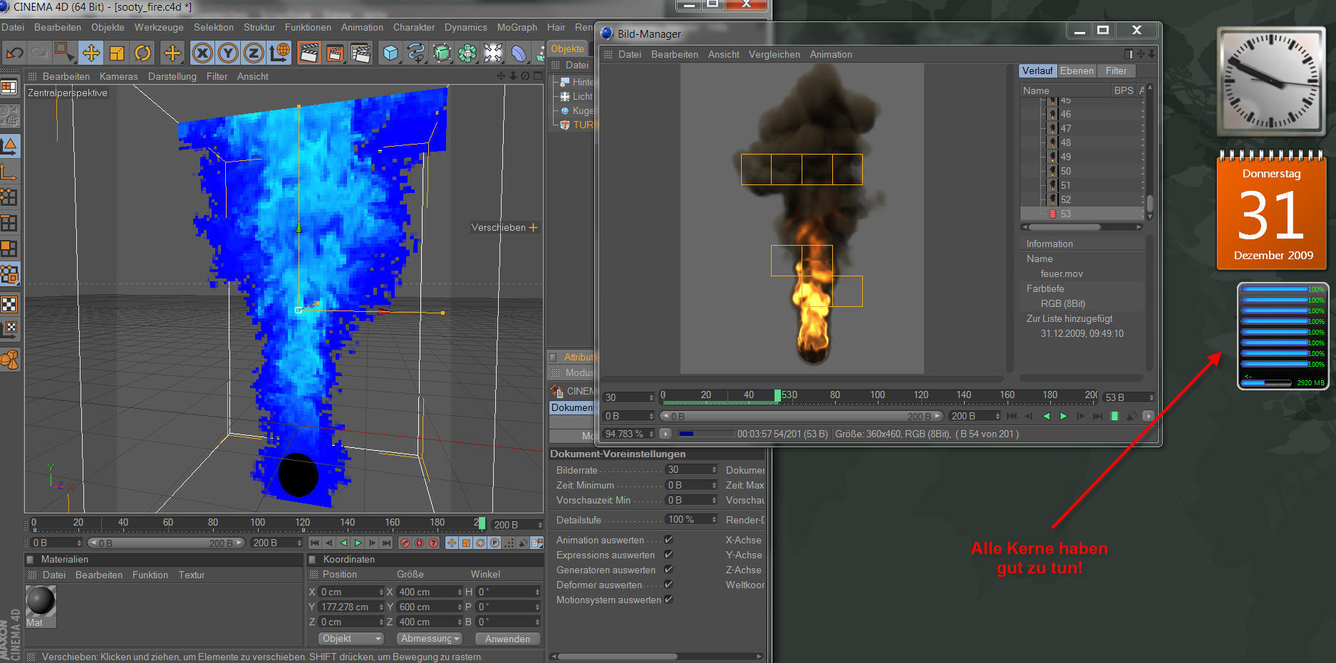Open the Abmessung size mode dropdown
This screenshot has height=663, width=1336.
pos(429,639)
